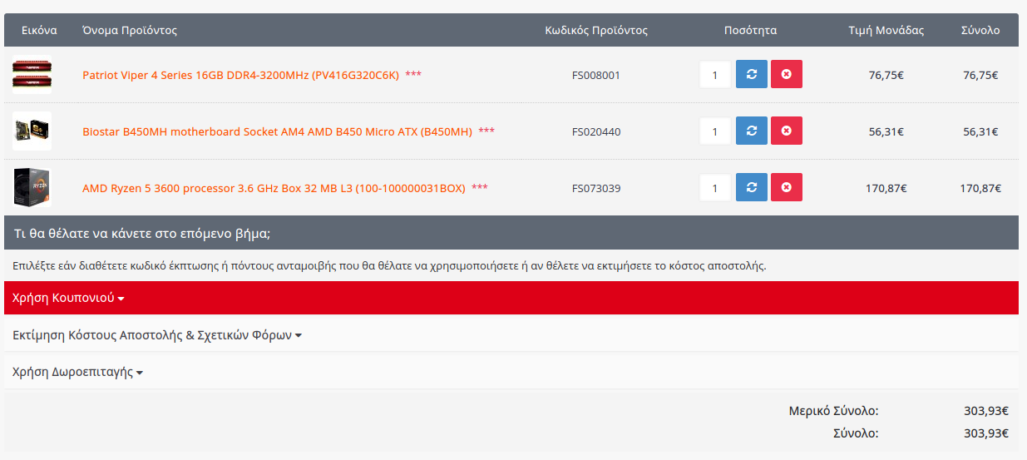1027x460 pixels.
Task: Open the Biostar B450MH motherboard product link
Action: point(277,131)
